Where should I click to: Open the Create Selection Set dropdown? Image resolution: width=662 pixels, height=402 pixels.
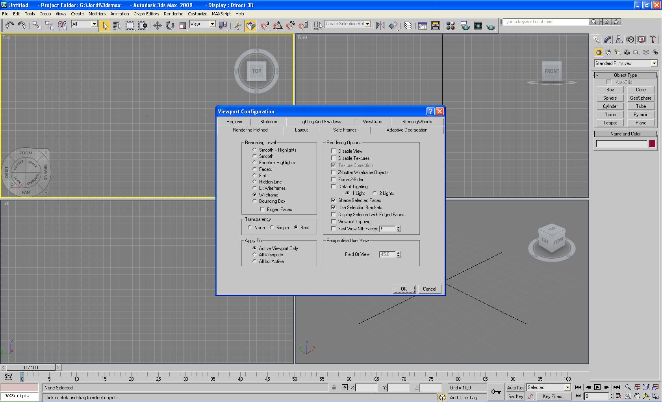click(368, 24)
